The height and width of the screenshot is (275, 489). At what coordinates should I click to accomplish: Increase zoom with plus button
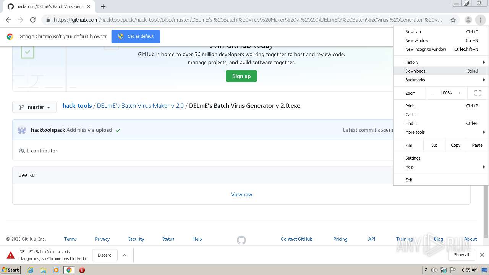460,93
